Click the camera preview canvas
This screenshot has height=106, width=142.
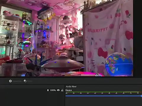pos(67,38)
